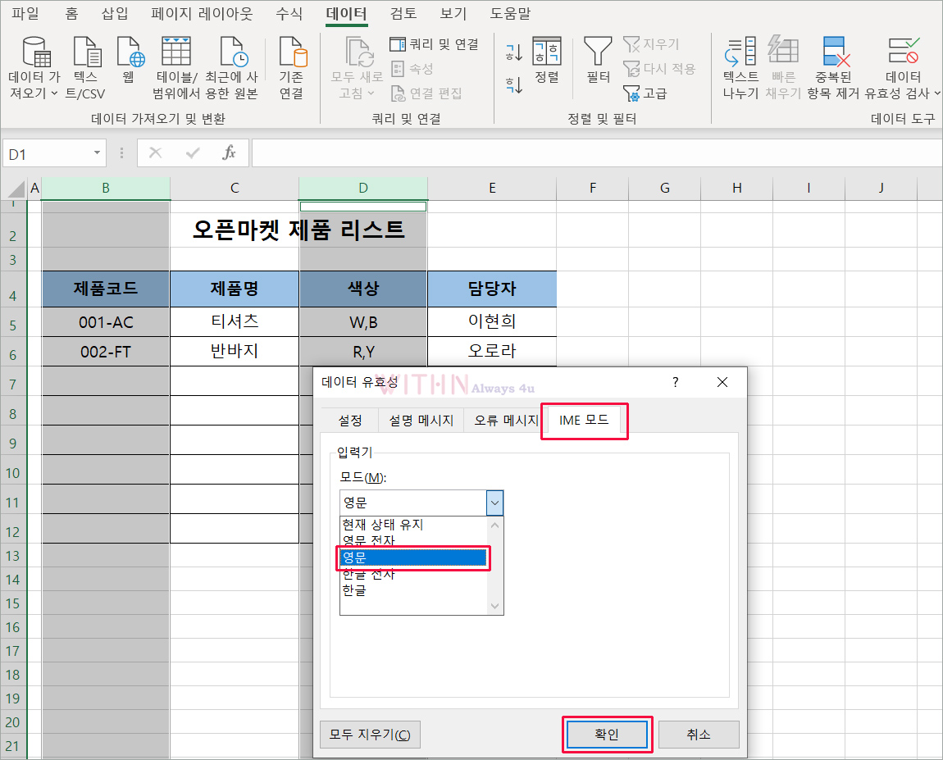Switch to 설명 메시지 tab
The width and height of the screenshot is (943, 760).
[x=421, y=421]
